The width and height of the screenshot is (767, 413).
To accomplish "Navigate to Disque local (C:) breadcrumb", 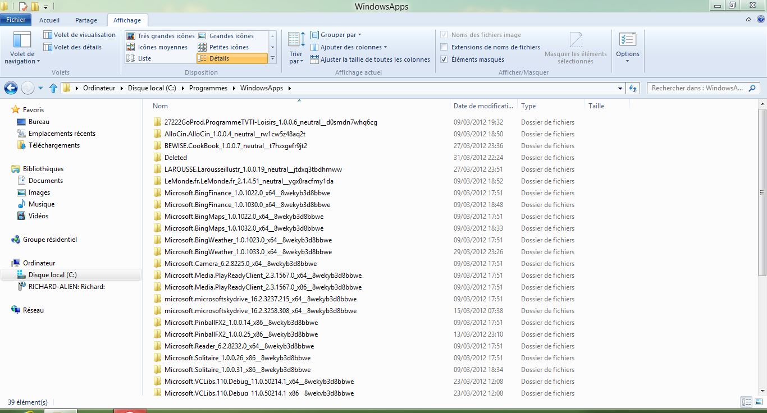I will (152, 88).
